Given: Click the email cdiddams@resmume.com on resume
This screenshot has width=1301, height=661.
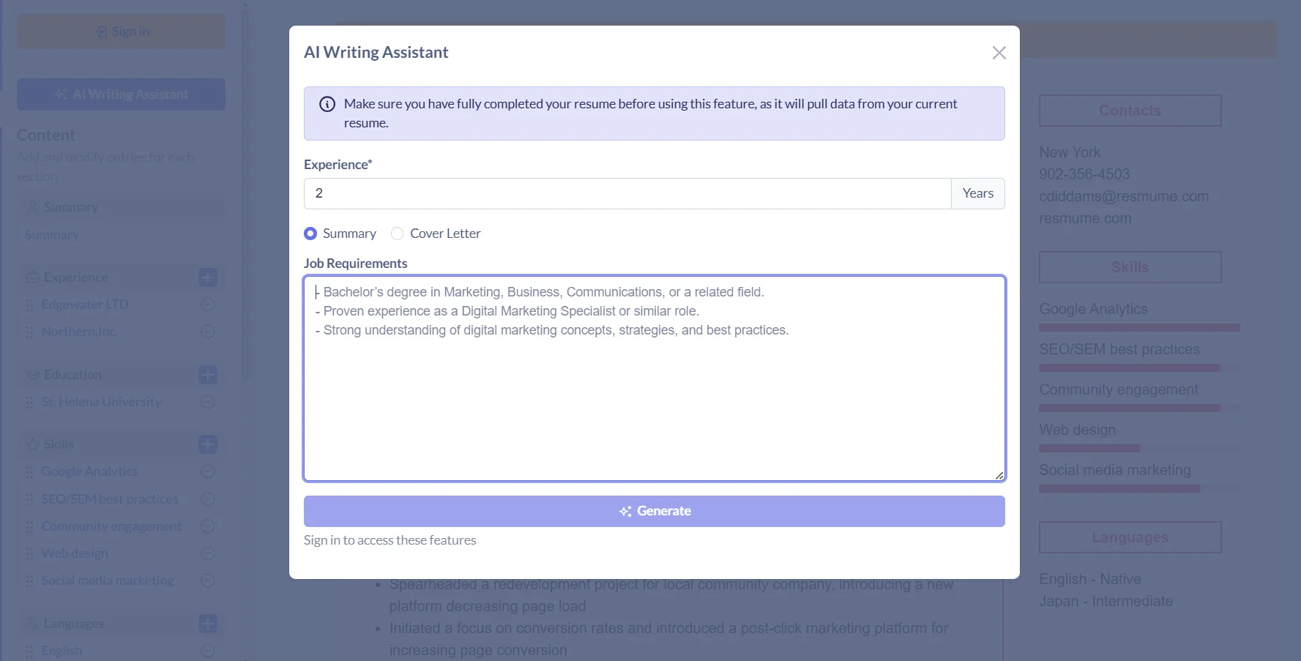Looking at the screenshot, I should point(1124,196).
